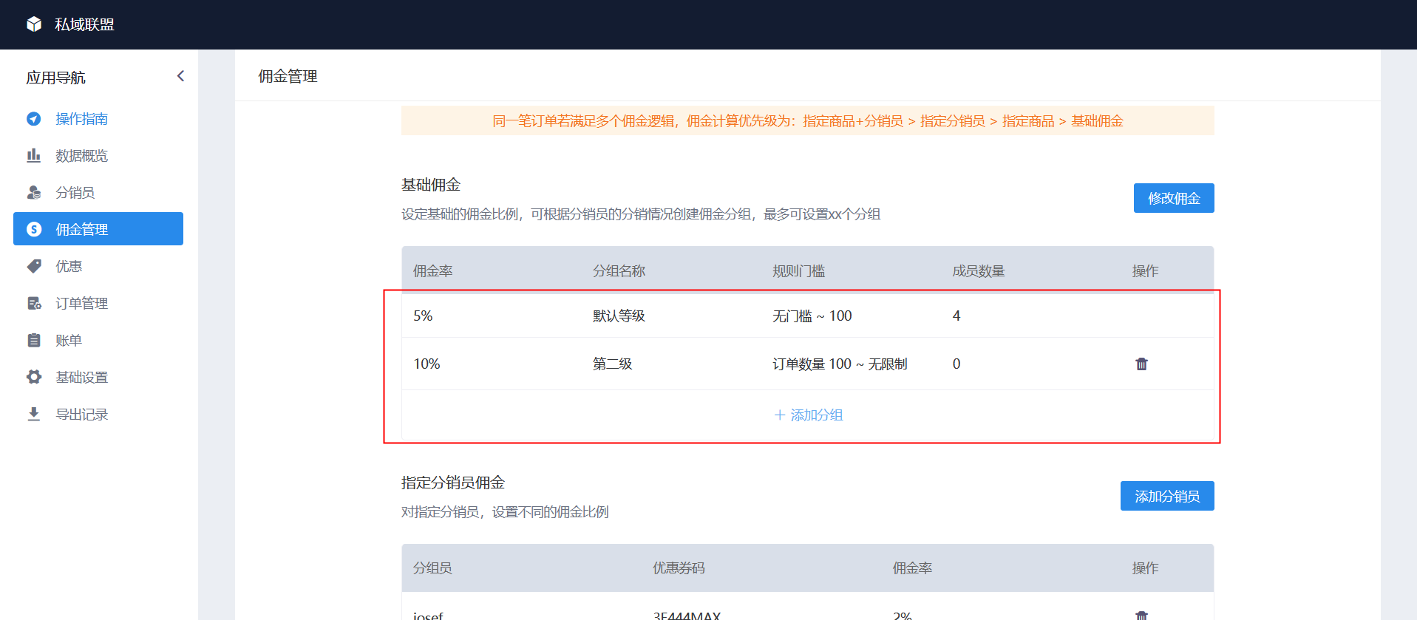Click the 佣金管理 page title
Viewport: 1417px width, 620px height.
point(288,76)
